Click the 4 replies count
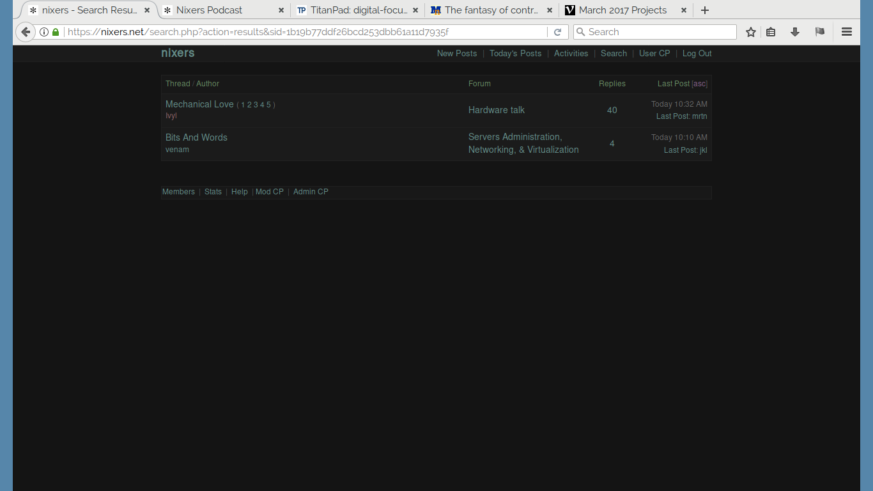Image resolution: width=873 pixels, height=491 pixels. [x=612, y=144]
